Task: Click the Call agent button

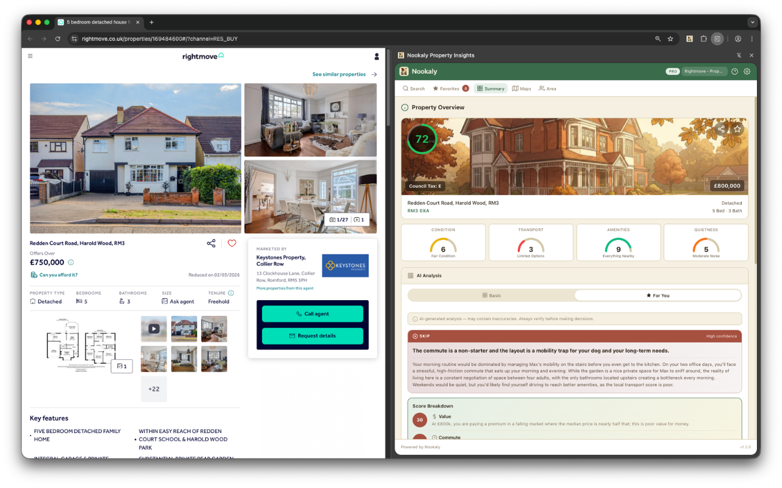Action: coord(312,313)
